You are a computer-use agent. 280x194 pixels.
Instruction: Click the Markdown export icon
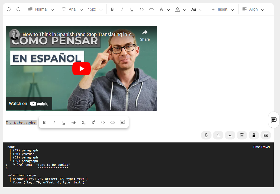[x=266, y=135]
